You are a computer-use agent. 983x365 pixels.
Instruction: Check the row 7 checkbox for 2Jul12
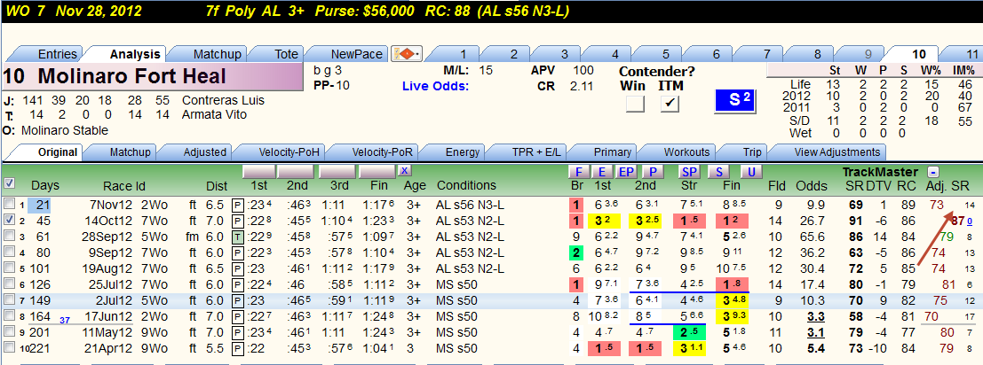click(10, 300)
